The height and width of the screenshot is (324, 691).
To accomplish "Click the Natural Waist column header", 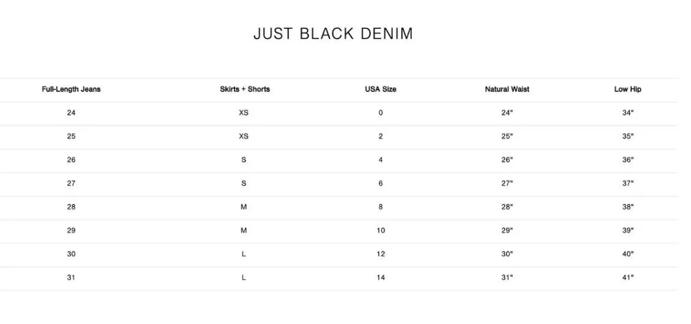I will 507,89.
